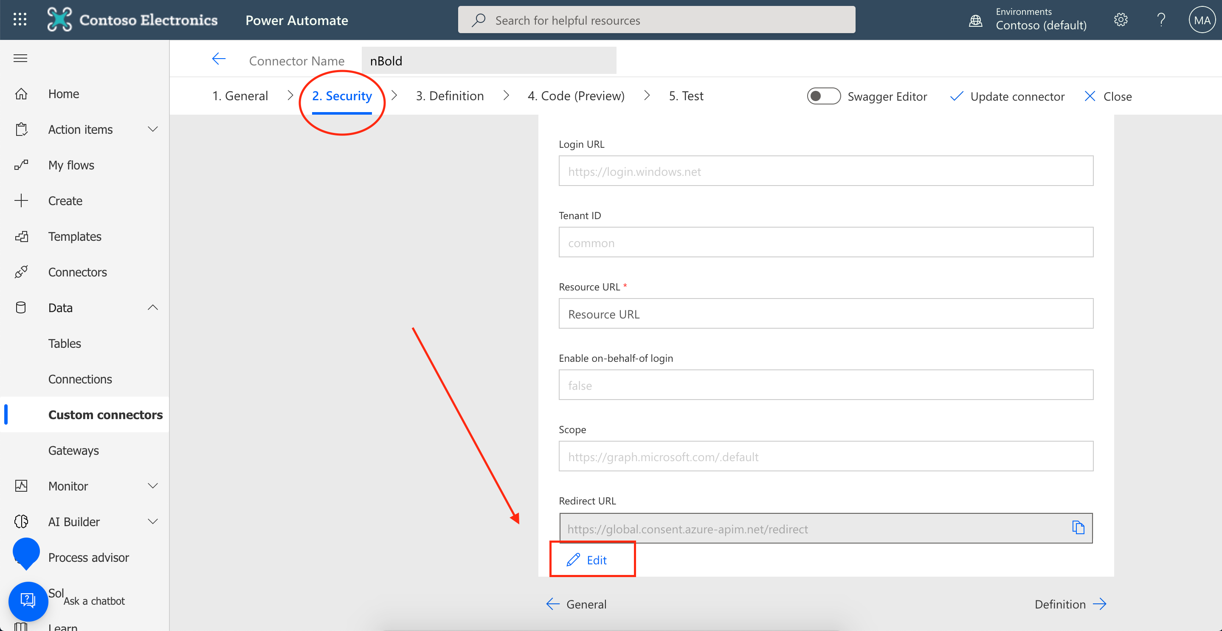
Task: Open the app launcher waffle icon
Action: pyautogui.click(x=20, y=20)
